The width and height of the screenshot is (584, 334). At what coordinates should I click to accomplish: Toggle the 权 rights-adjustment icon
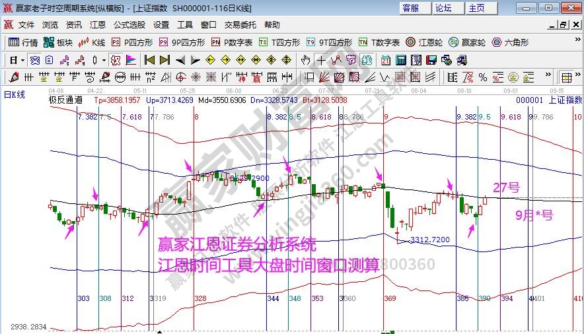(116, 60)
